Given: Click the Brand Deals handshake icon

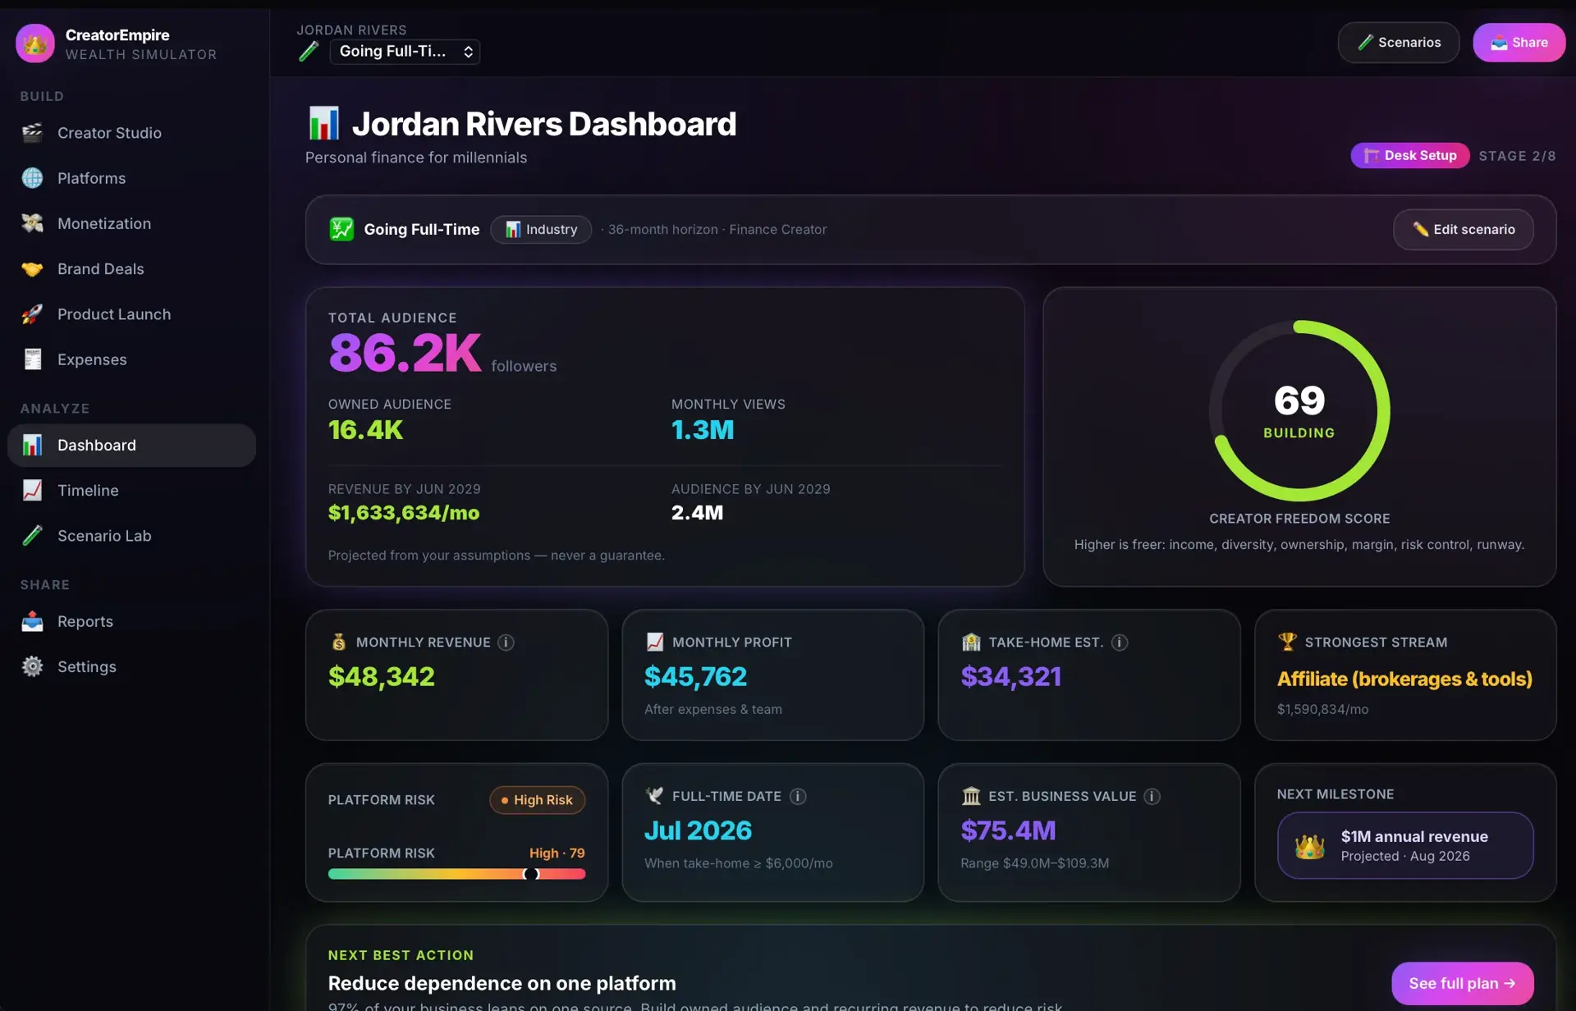Looking at the screenshot, I should 32,269.
